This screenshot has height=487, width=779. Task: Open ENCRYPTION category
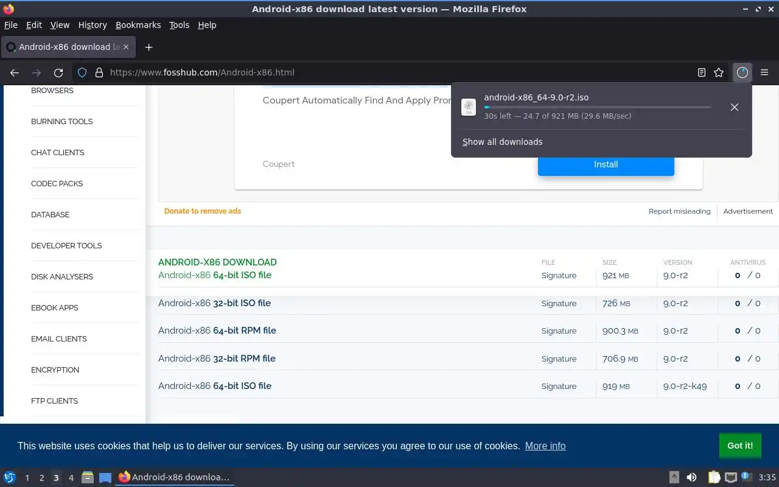(x=55, y=370)
